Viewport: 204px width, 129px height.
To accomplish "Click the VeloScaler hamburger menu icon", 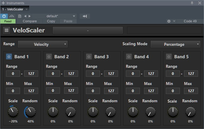I will [x=7, y=30].
